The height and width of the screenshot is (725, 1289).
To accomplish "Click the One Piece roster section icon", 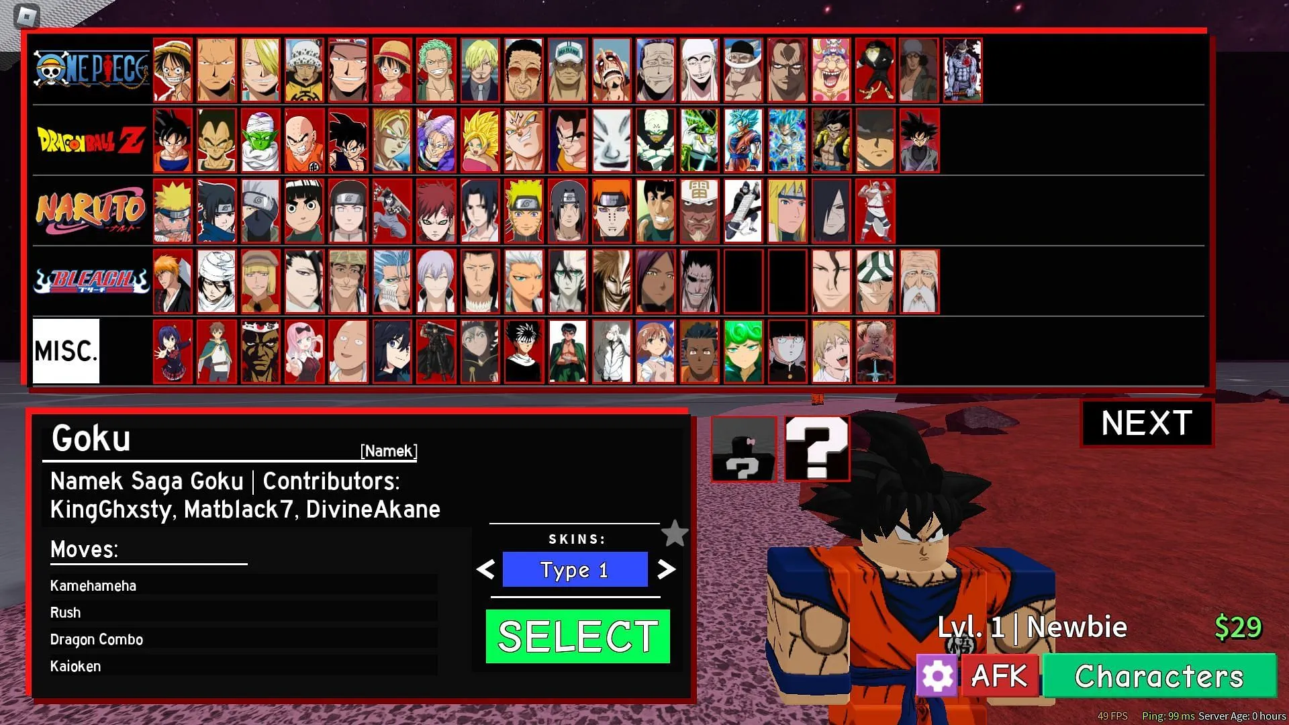I will [x=89, y=69].
